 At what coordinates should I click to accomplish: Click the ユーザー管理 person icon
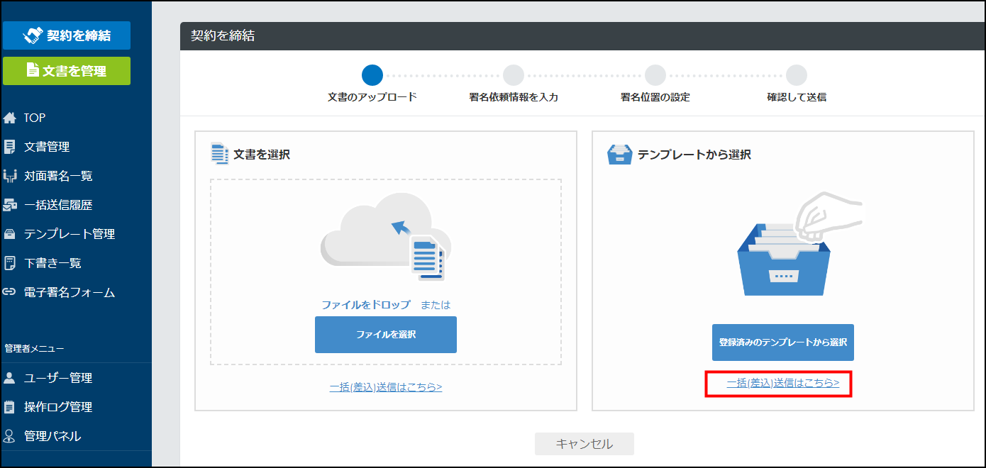(10, 378)
